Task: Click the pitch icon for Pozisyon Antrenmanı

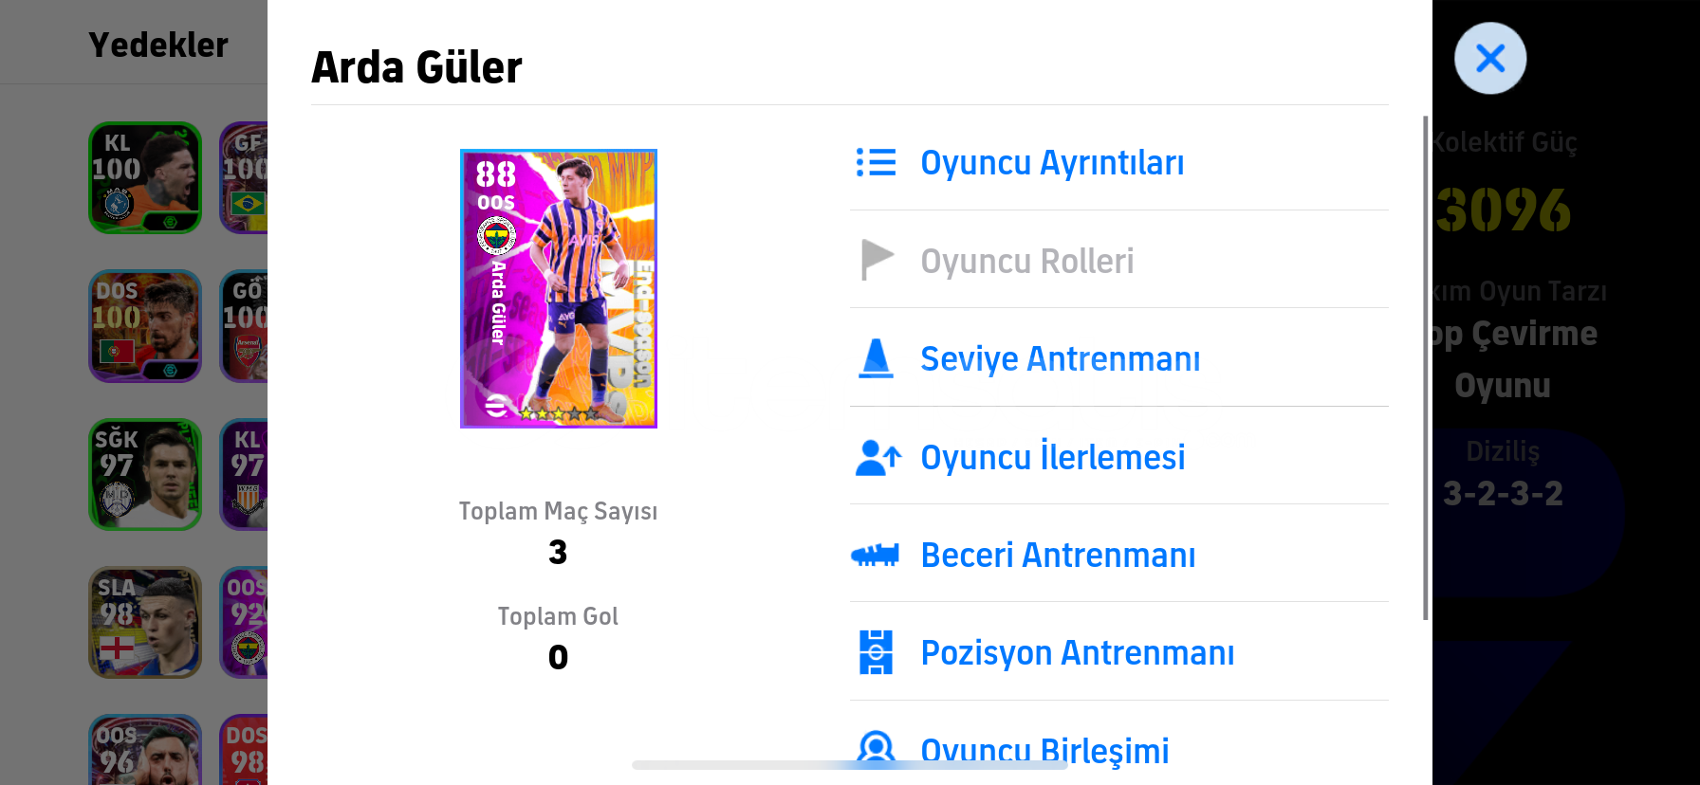Action: coord(876,652)
